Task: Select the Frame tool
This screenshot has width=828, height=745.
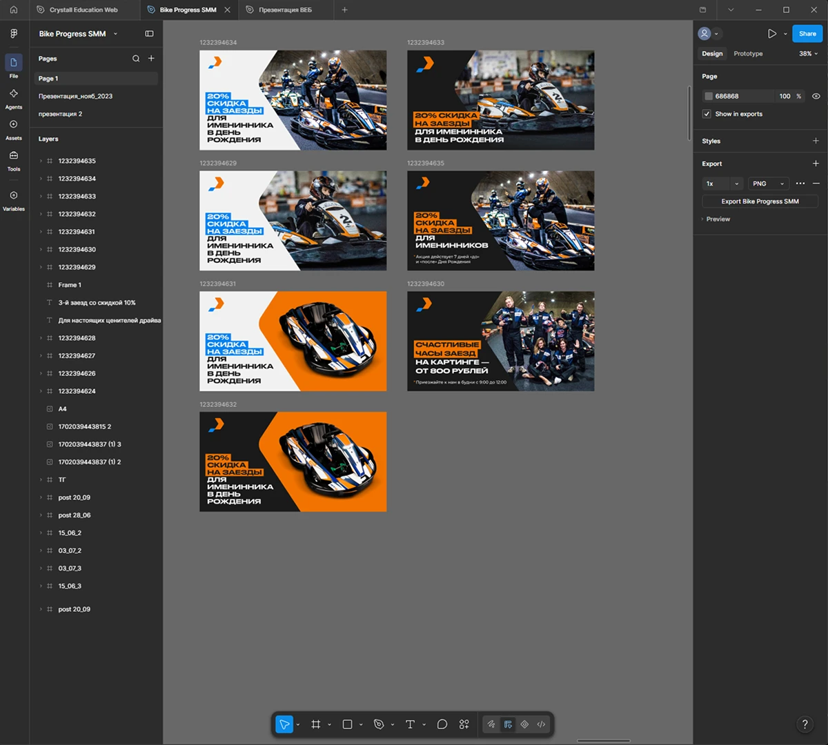Action: 316,724
